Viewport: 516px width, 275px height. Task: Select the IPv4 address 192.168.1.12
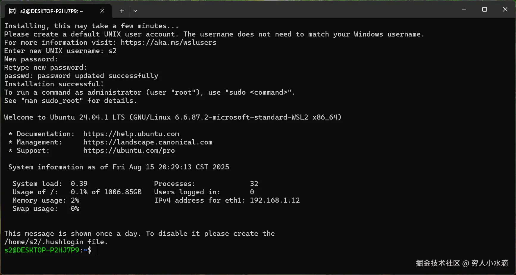coord(274,200)
